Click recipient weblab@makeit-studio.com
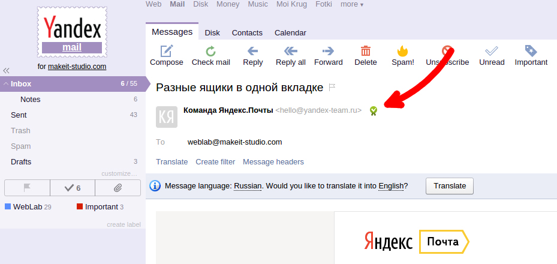This screenshot has width=557, height=264. click(234, 142)
